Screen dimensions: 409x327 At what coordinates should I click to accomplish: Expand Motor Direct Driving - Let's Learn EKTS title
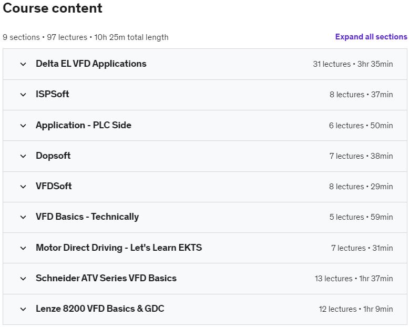(119, 248)
